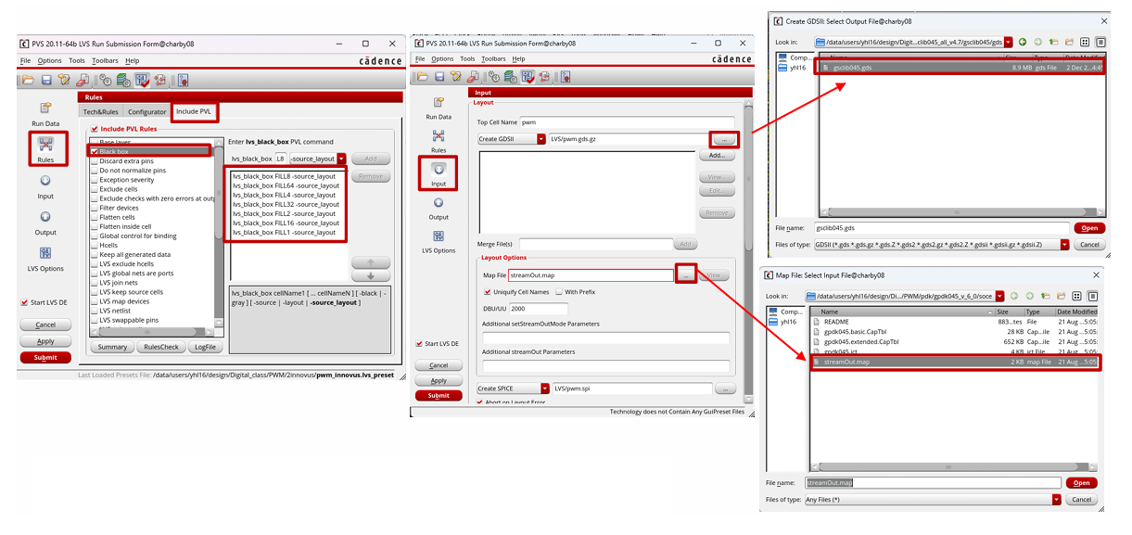Switch to Tech&Rules tab
1132x535 pixels.
[103, 112]
